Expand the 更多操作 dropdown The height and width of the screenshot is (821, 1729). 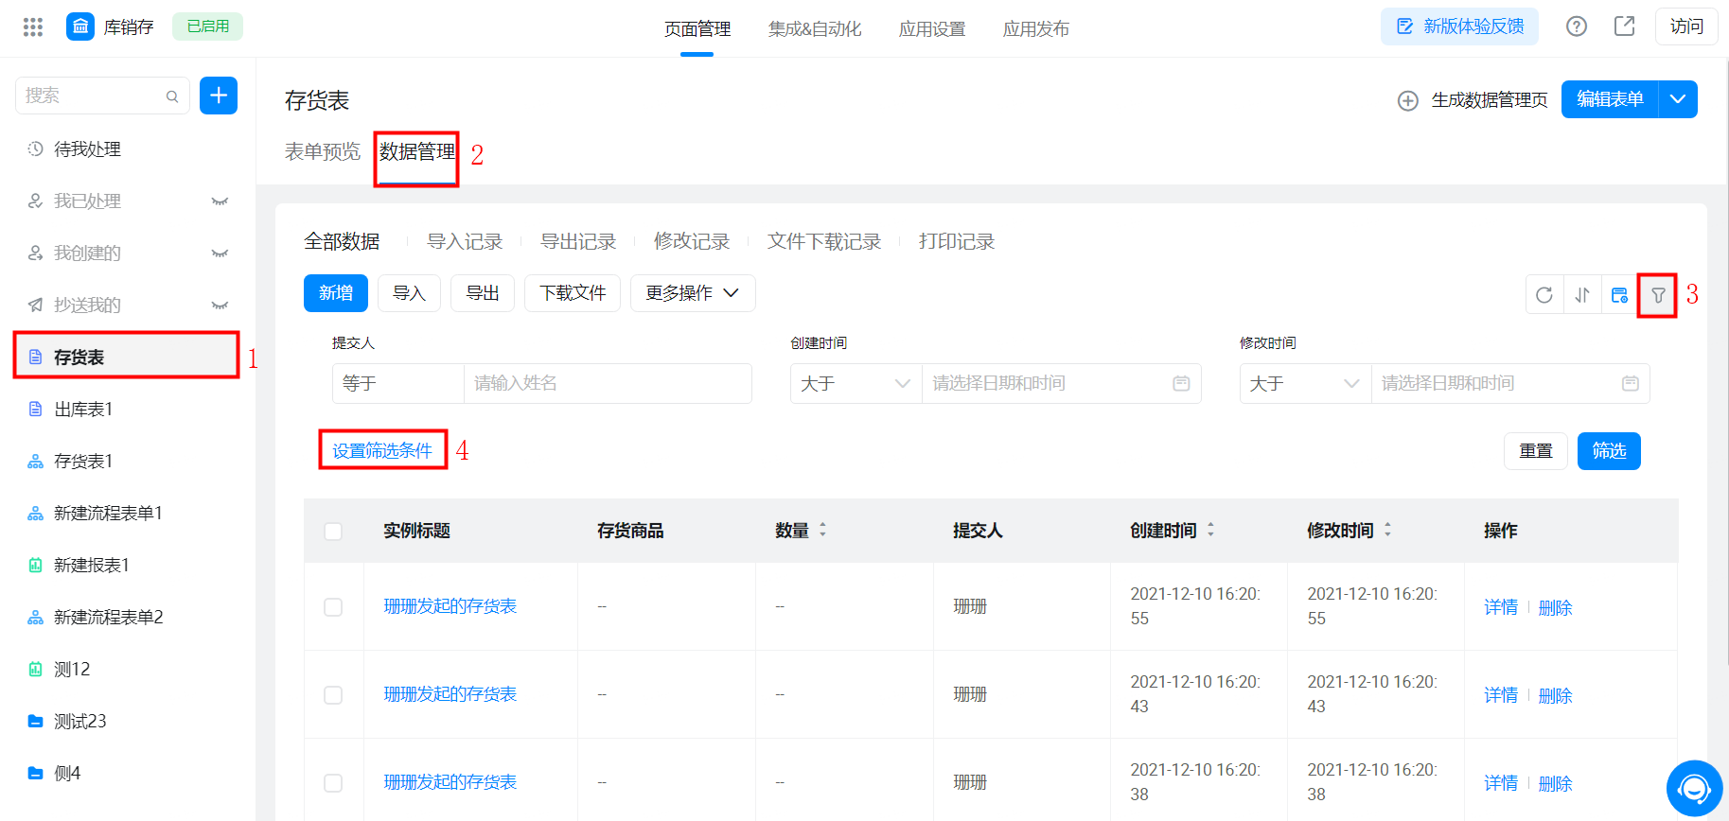coord(693,293)
